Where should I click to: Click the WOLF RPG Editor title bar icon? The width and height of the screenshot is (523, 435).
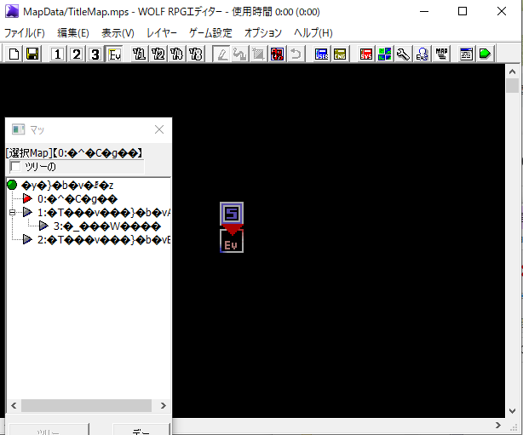point(12,11)
